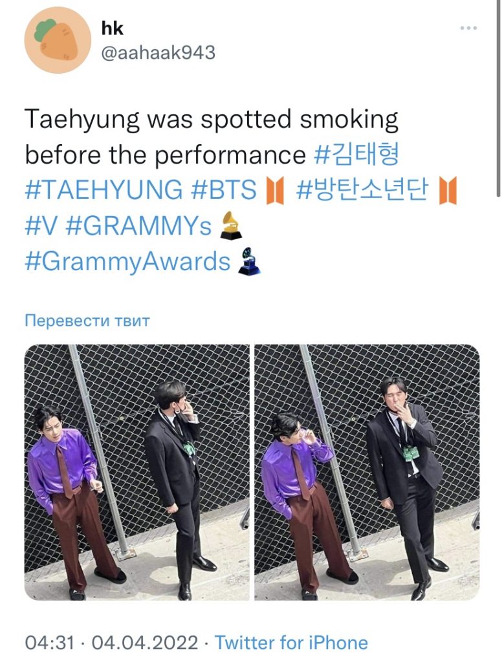Open the #방탄소년단 hashtag

(x=362, y=189)
